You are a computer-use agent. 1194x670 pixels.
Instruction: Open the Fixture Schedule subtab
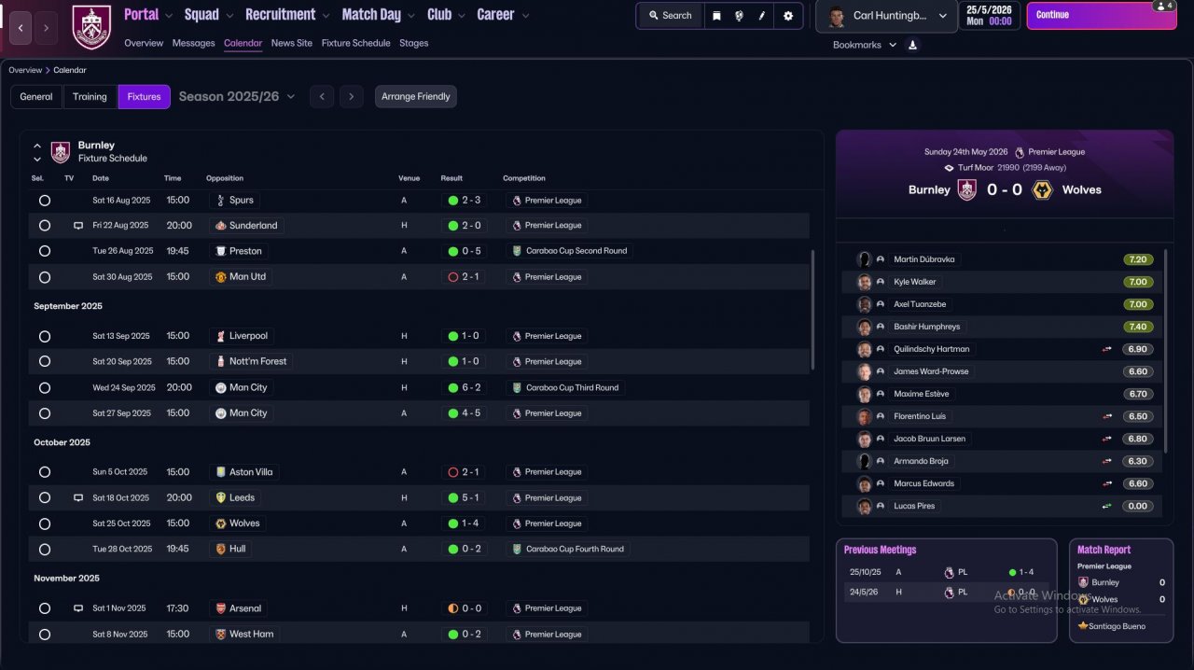[355, 43]
